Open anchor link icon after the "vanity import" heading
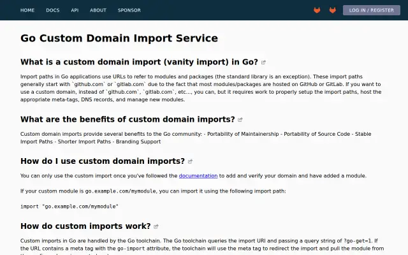408x255 pixels. [263, 62]
